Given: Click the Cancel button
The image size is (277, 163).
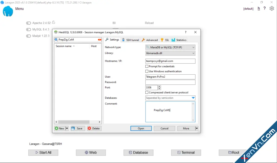Looking at the screenshot, I should (164, 129).
